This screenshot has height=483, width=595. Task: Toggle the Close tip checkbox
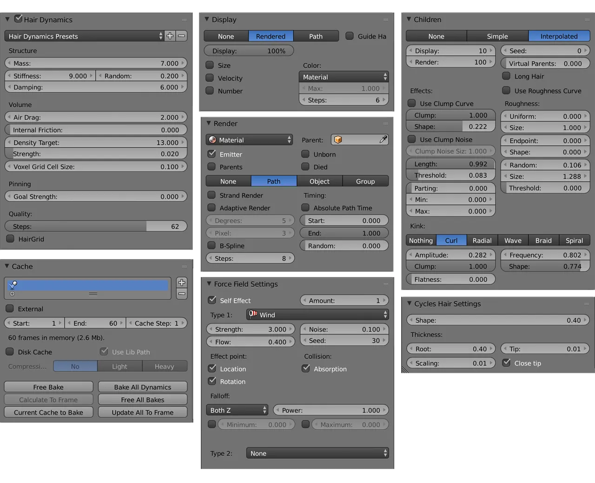pos(506,363)
